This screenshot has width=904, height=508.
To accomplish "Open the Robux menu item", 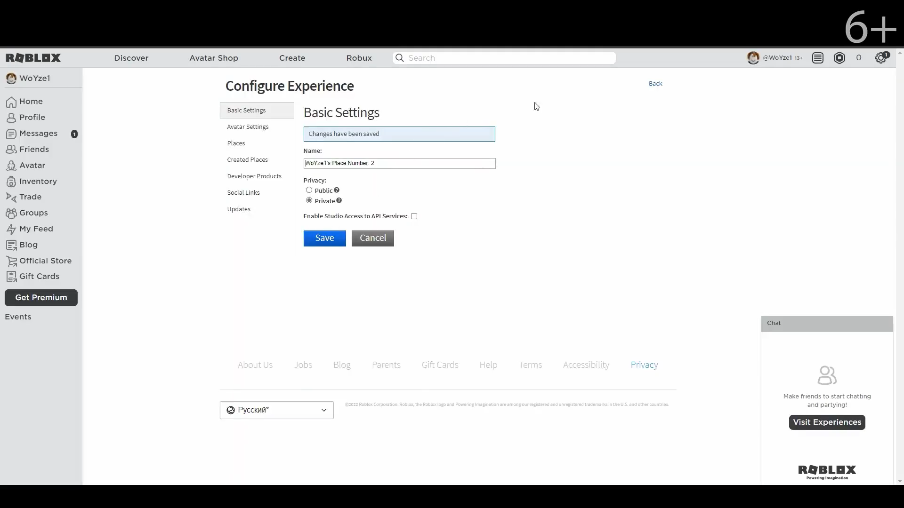I will click(359, 58).
